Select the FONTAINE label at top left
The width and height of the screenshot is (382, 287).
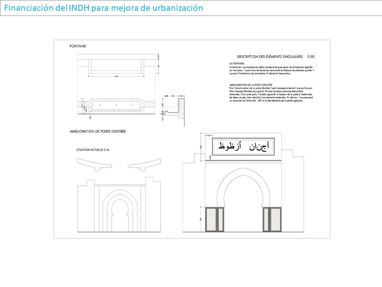(78, 46)
